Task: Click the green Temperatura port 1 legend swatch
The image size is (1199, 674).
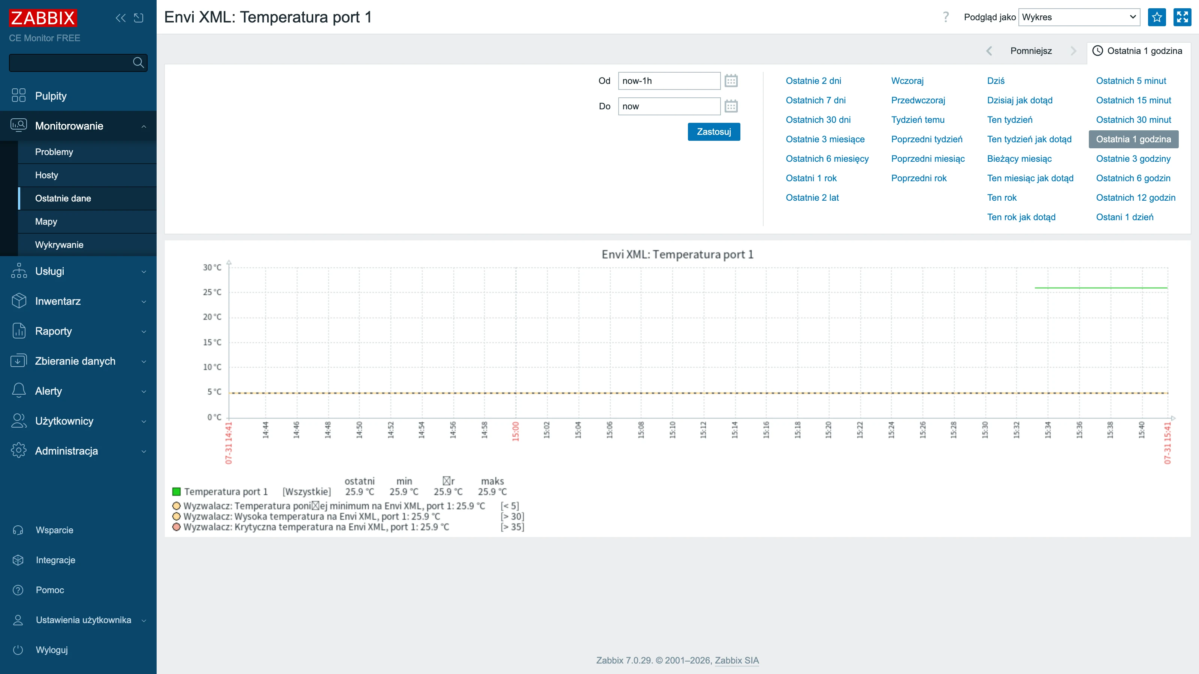Action: [176, 492]
